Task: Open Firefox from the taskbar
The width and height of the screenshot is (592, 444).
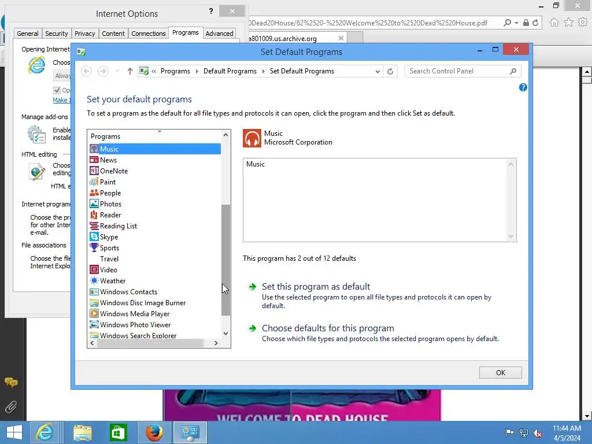Action: (154, 432)
